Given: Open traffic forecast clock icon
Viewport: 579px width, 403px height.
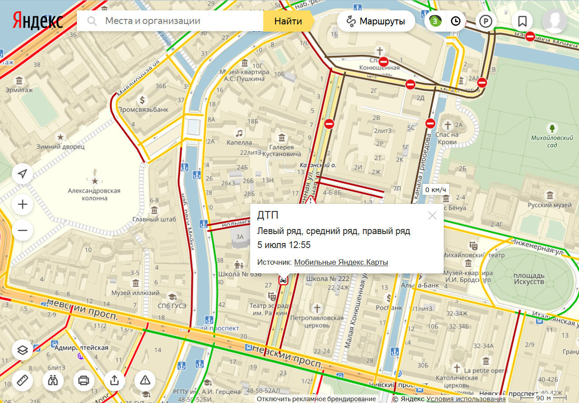Looking at the screenshot, I should click(x=456, y=21).
